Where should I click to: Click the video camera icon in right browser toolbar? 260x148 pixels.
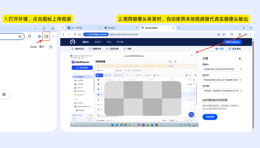[246, 34]
